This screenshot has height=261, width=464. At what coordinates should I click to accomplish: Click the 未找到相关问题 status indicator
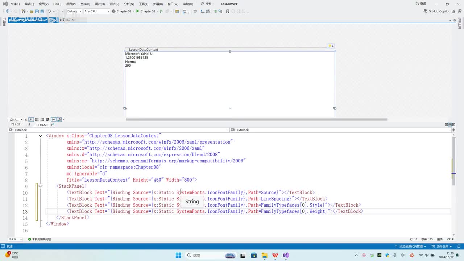tap(40, 239)
